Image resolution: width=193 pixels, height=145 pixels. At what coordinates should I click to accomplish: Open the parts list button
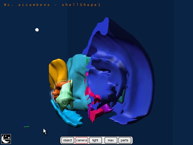coord(124,140)
